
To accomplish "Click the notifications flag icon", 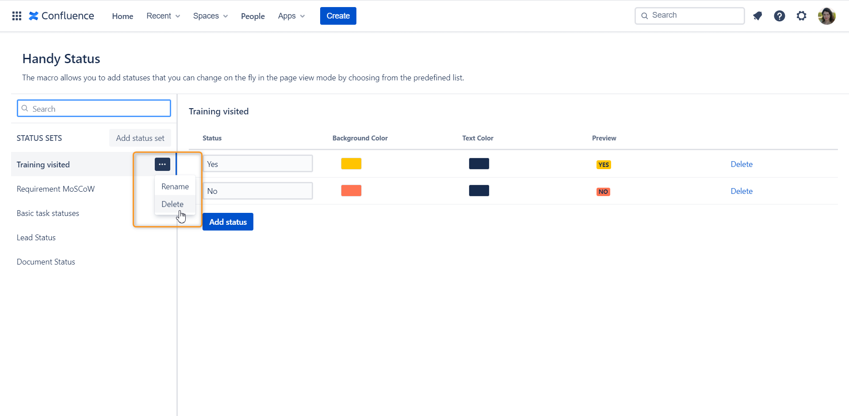I will point(757,16).
